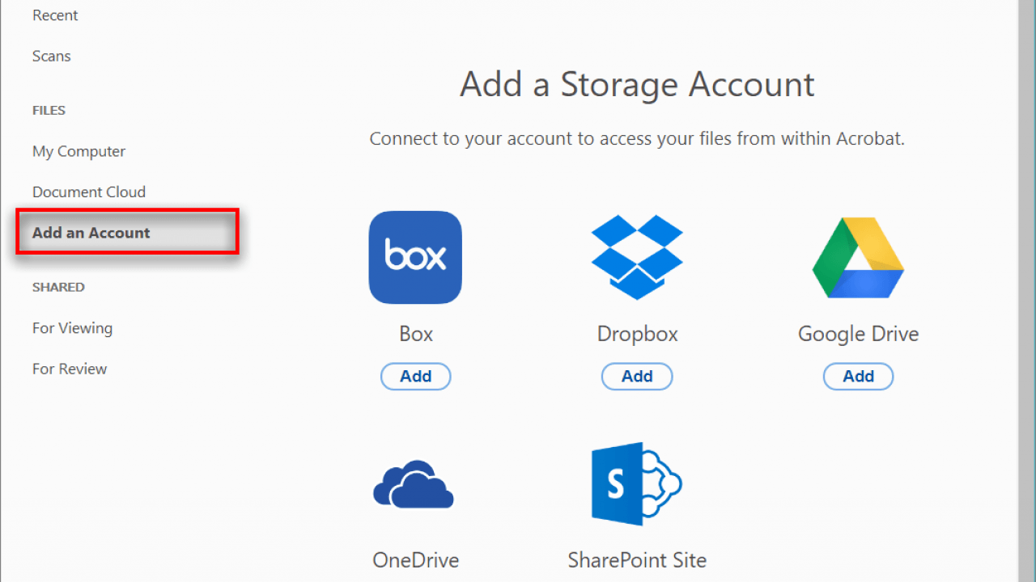The image size is (1036, 582).
Task: Add a Dropbox account
Action: 637,376
